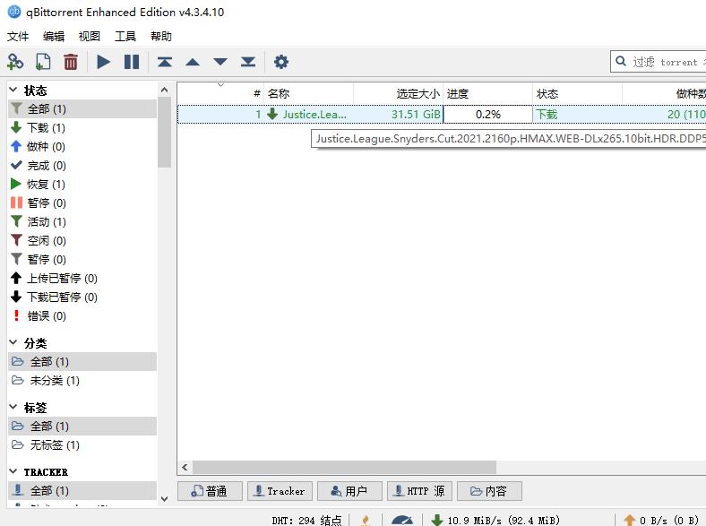Viewport: 706px width, 526px height.
Task: Click the add torrent file icon
Action: (43, 62)
